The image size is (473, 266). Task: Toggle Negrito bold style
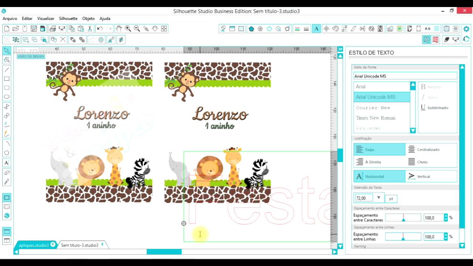point(431,87)
